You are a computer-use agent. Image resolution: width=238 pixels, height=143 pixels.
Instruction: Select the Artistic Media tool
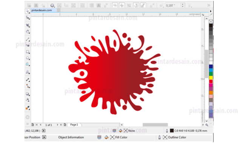(x=28, y=45)
